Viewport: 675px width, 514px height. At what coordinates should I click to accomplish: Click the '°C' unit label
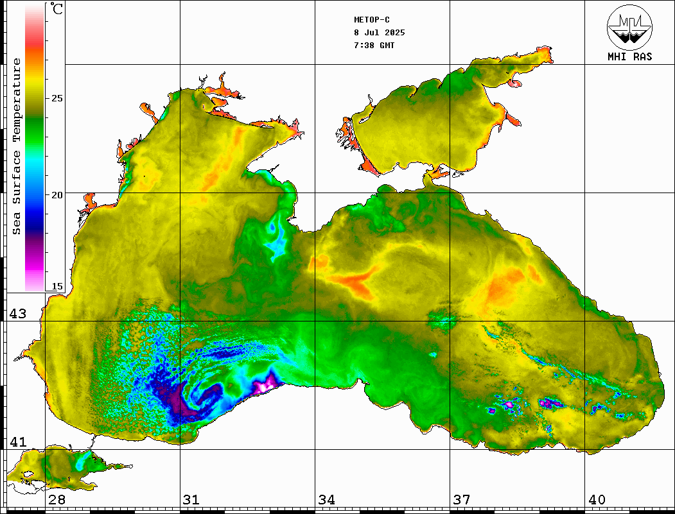(x=56, y=8)
